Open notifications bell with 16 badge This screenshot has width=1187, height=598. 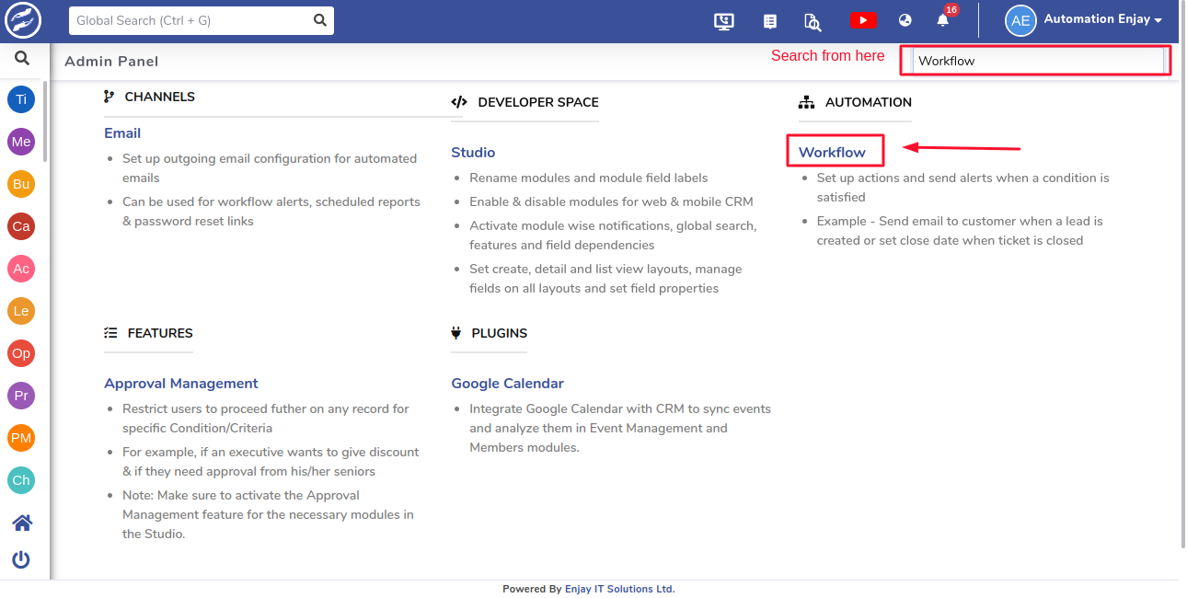click(x=943, y=19)
